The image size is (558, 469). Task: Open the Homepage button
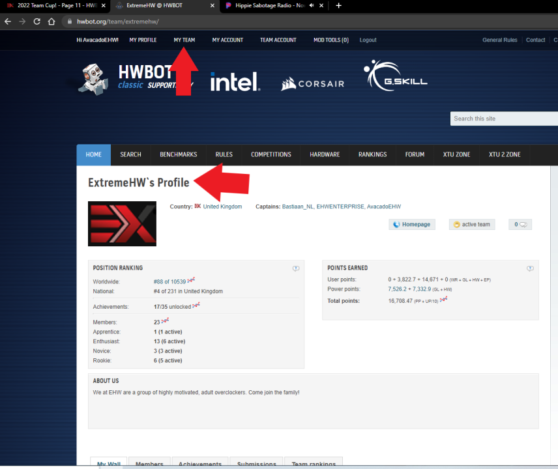(412, 224)
